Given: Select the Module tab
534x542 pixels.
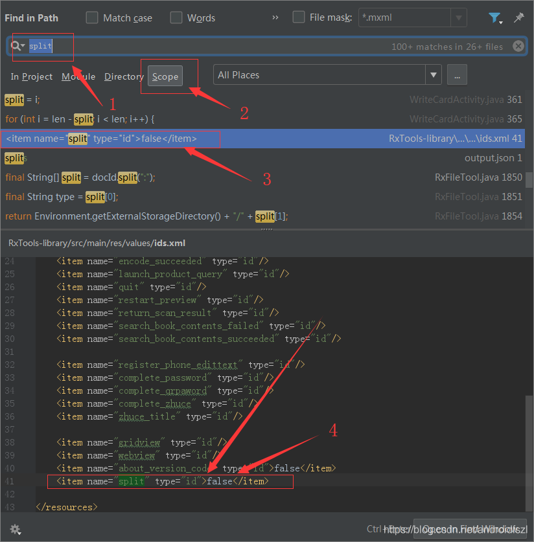Looking at the screenshot, I should pyautogui.click(x=78, y=76).
